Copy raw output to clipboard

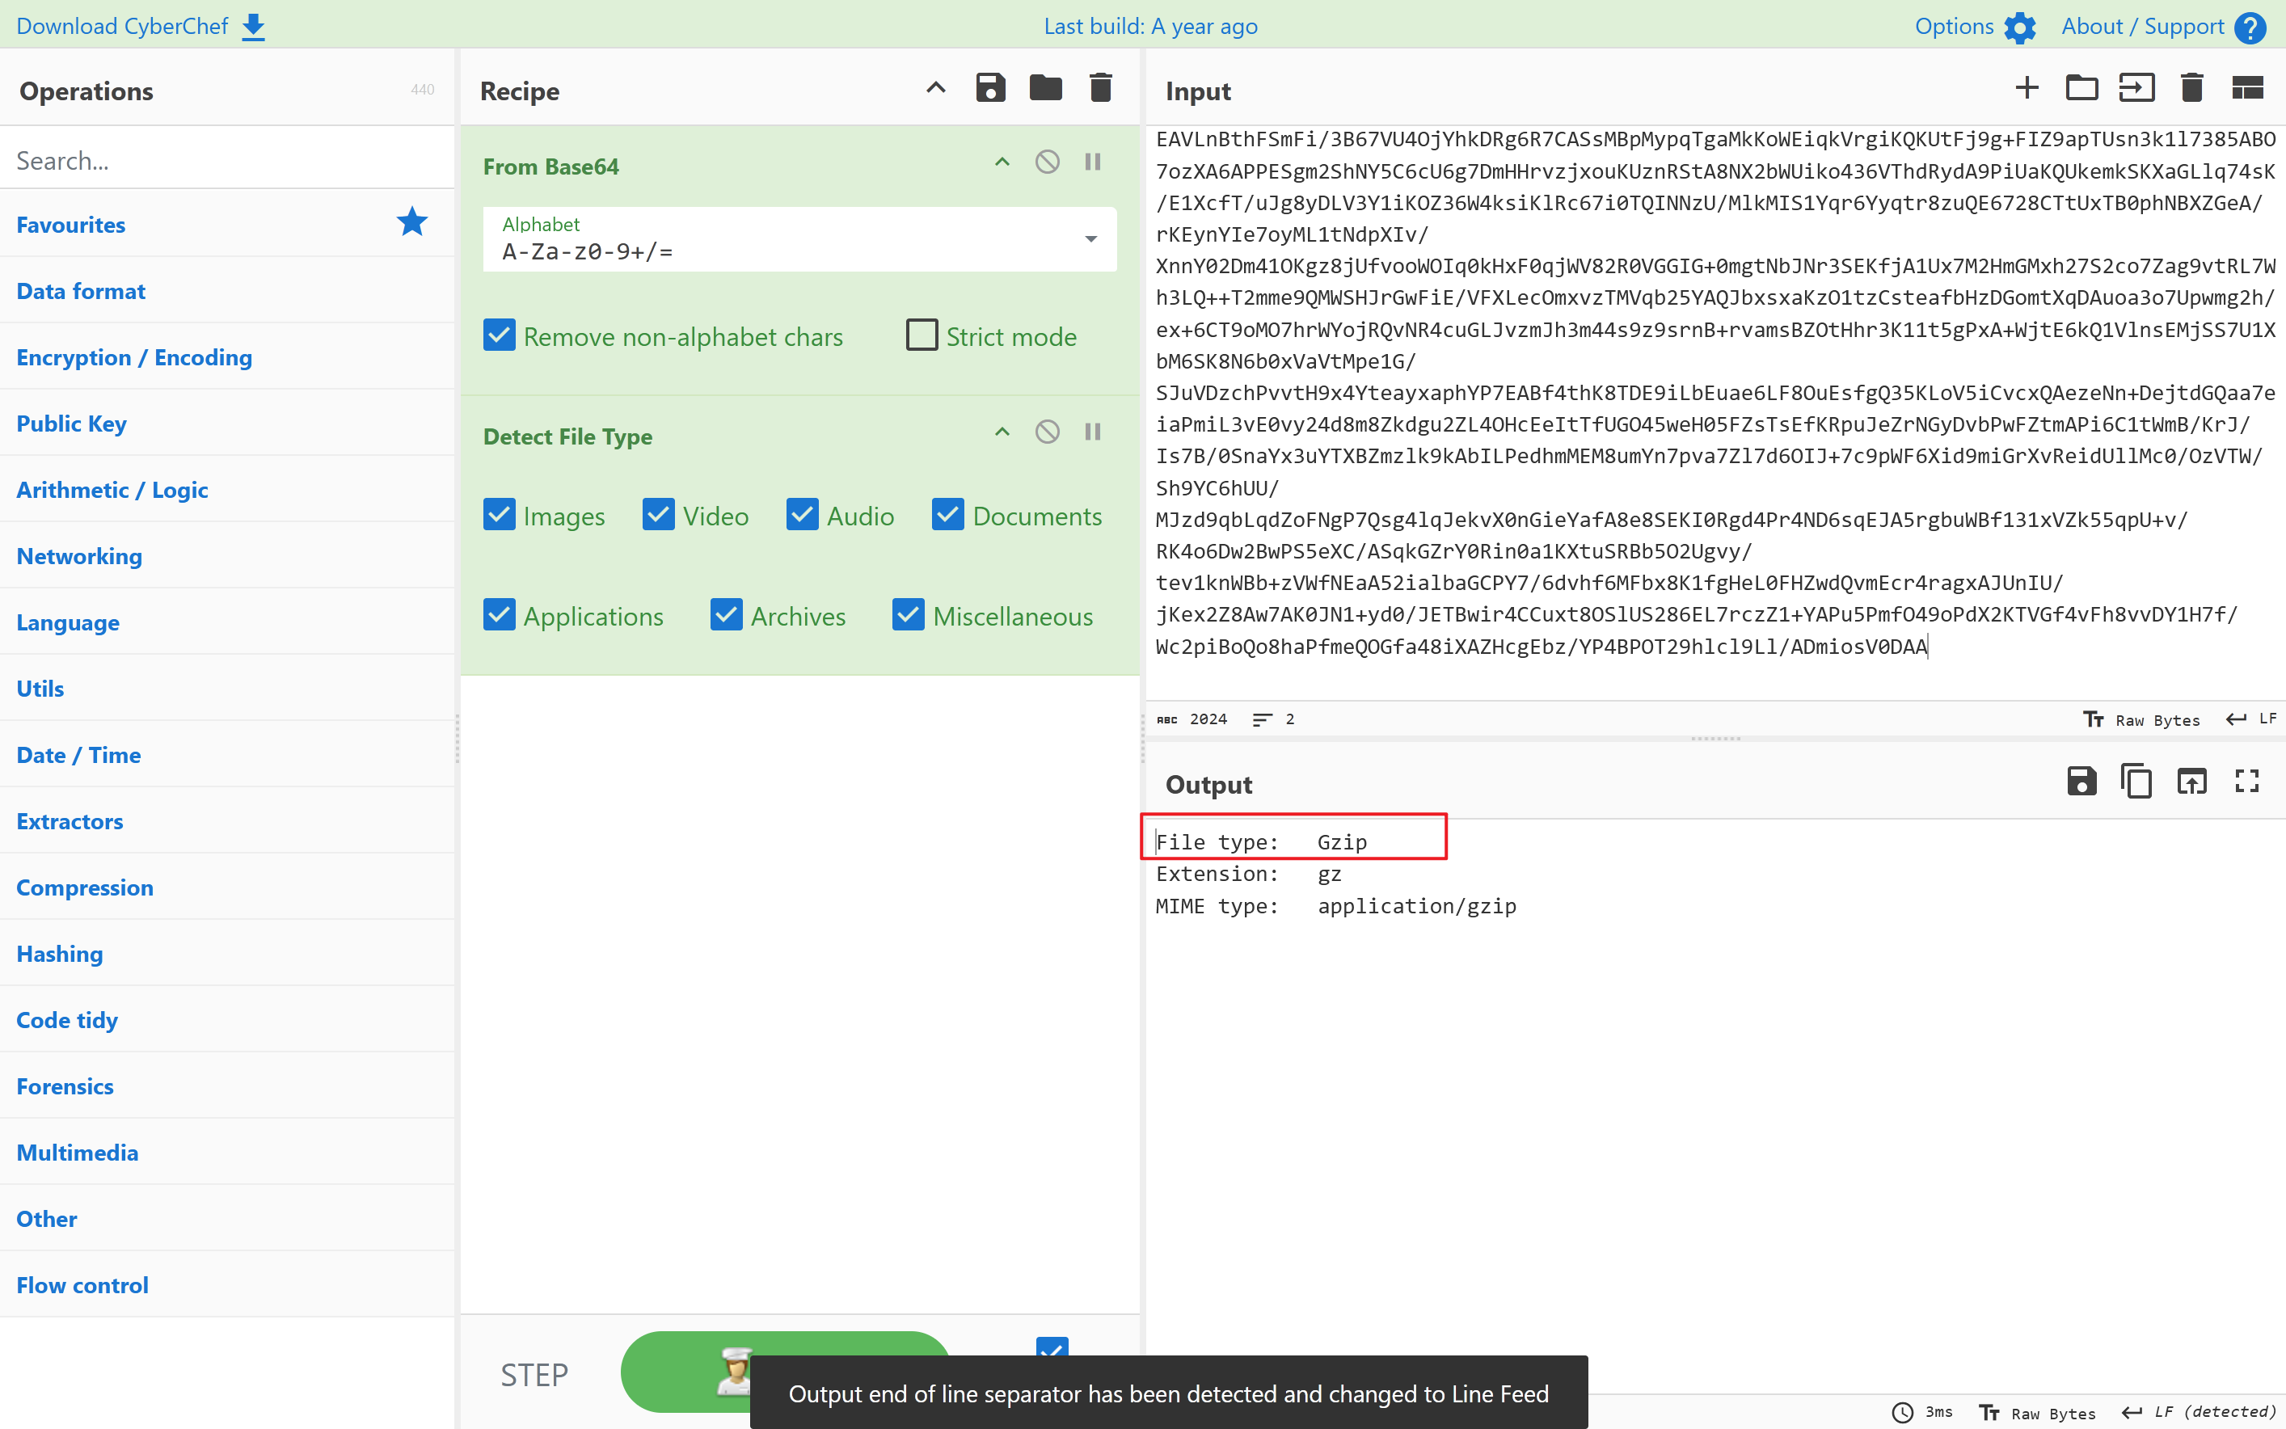[2136, 782]
